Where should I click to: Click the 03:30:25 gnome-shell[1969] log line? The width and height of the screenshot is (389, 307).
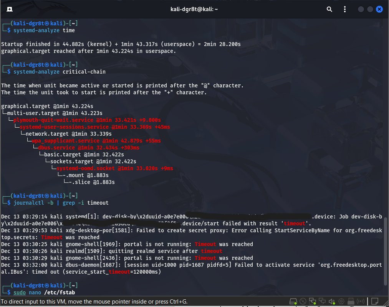click(x=127, y=244)
